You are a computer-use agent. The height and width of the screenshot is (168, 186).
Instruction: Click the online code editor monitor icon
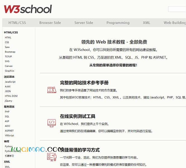[x=52, y=123]
